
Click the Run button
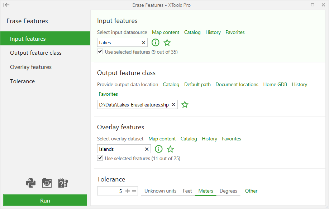click(45, 200)
